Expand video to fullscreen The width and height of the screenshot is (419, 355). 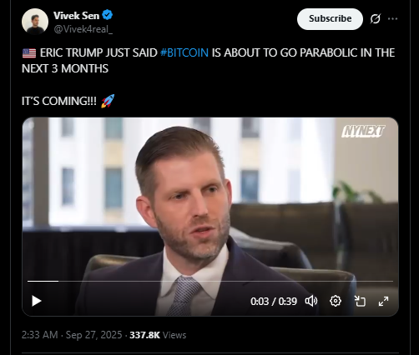384,301
